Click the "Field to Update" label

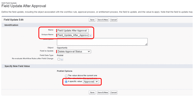[x=47, y=51]
